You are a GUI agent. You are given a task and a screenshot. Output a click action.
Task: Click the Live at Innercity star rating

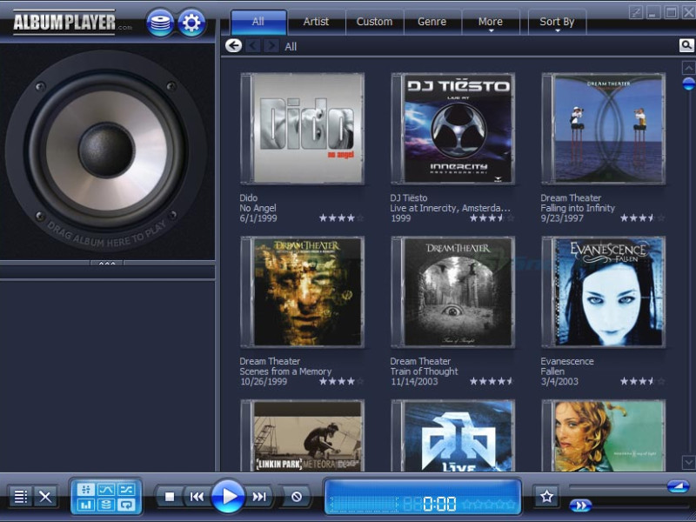pos(492,218)
